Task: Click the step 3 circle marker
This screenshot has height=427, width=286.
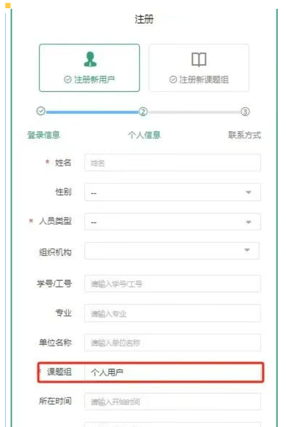Action: (x=245, y=111)
